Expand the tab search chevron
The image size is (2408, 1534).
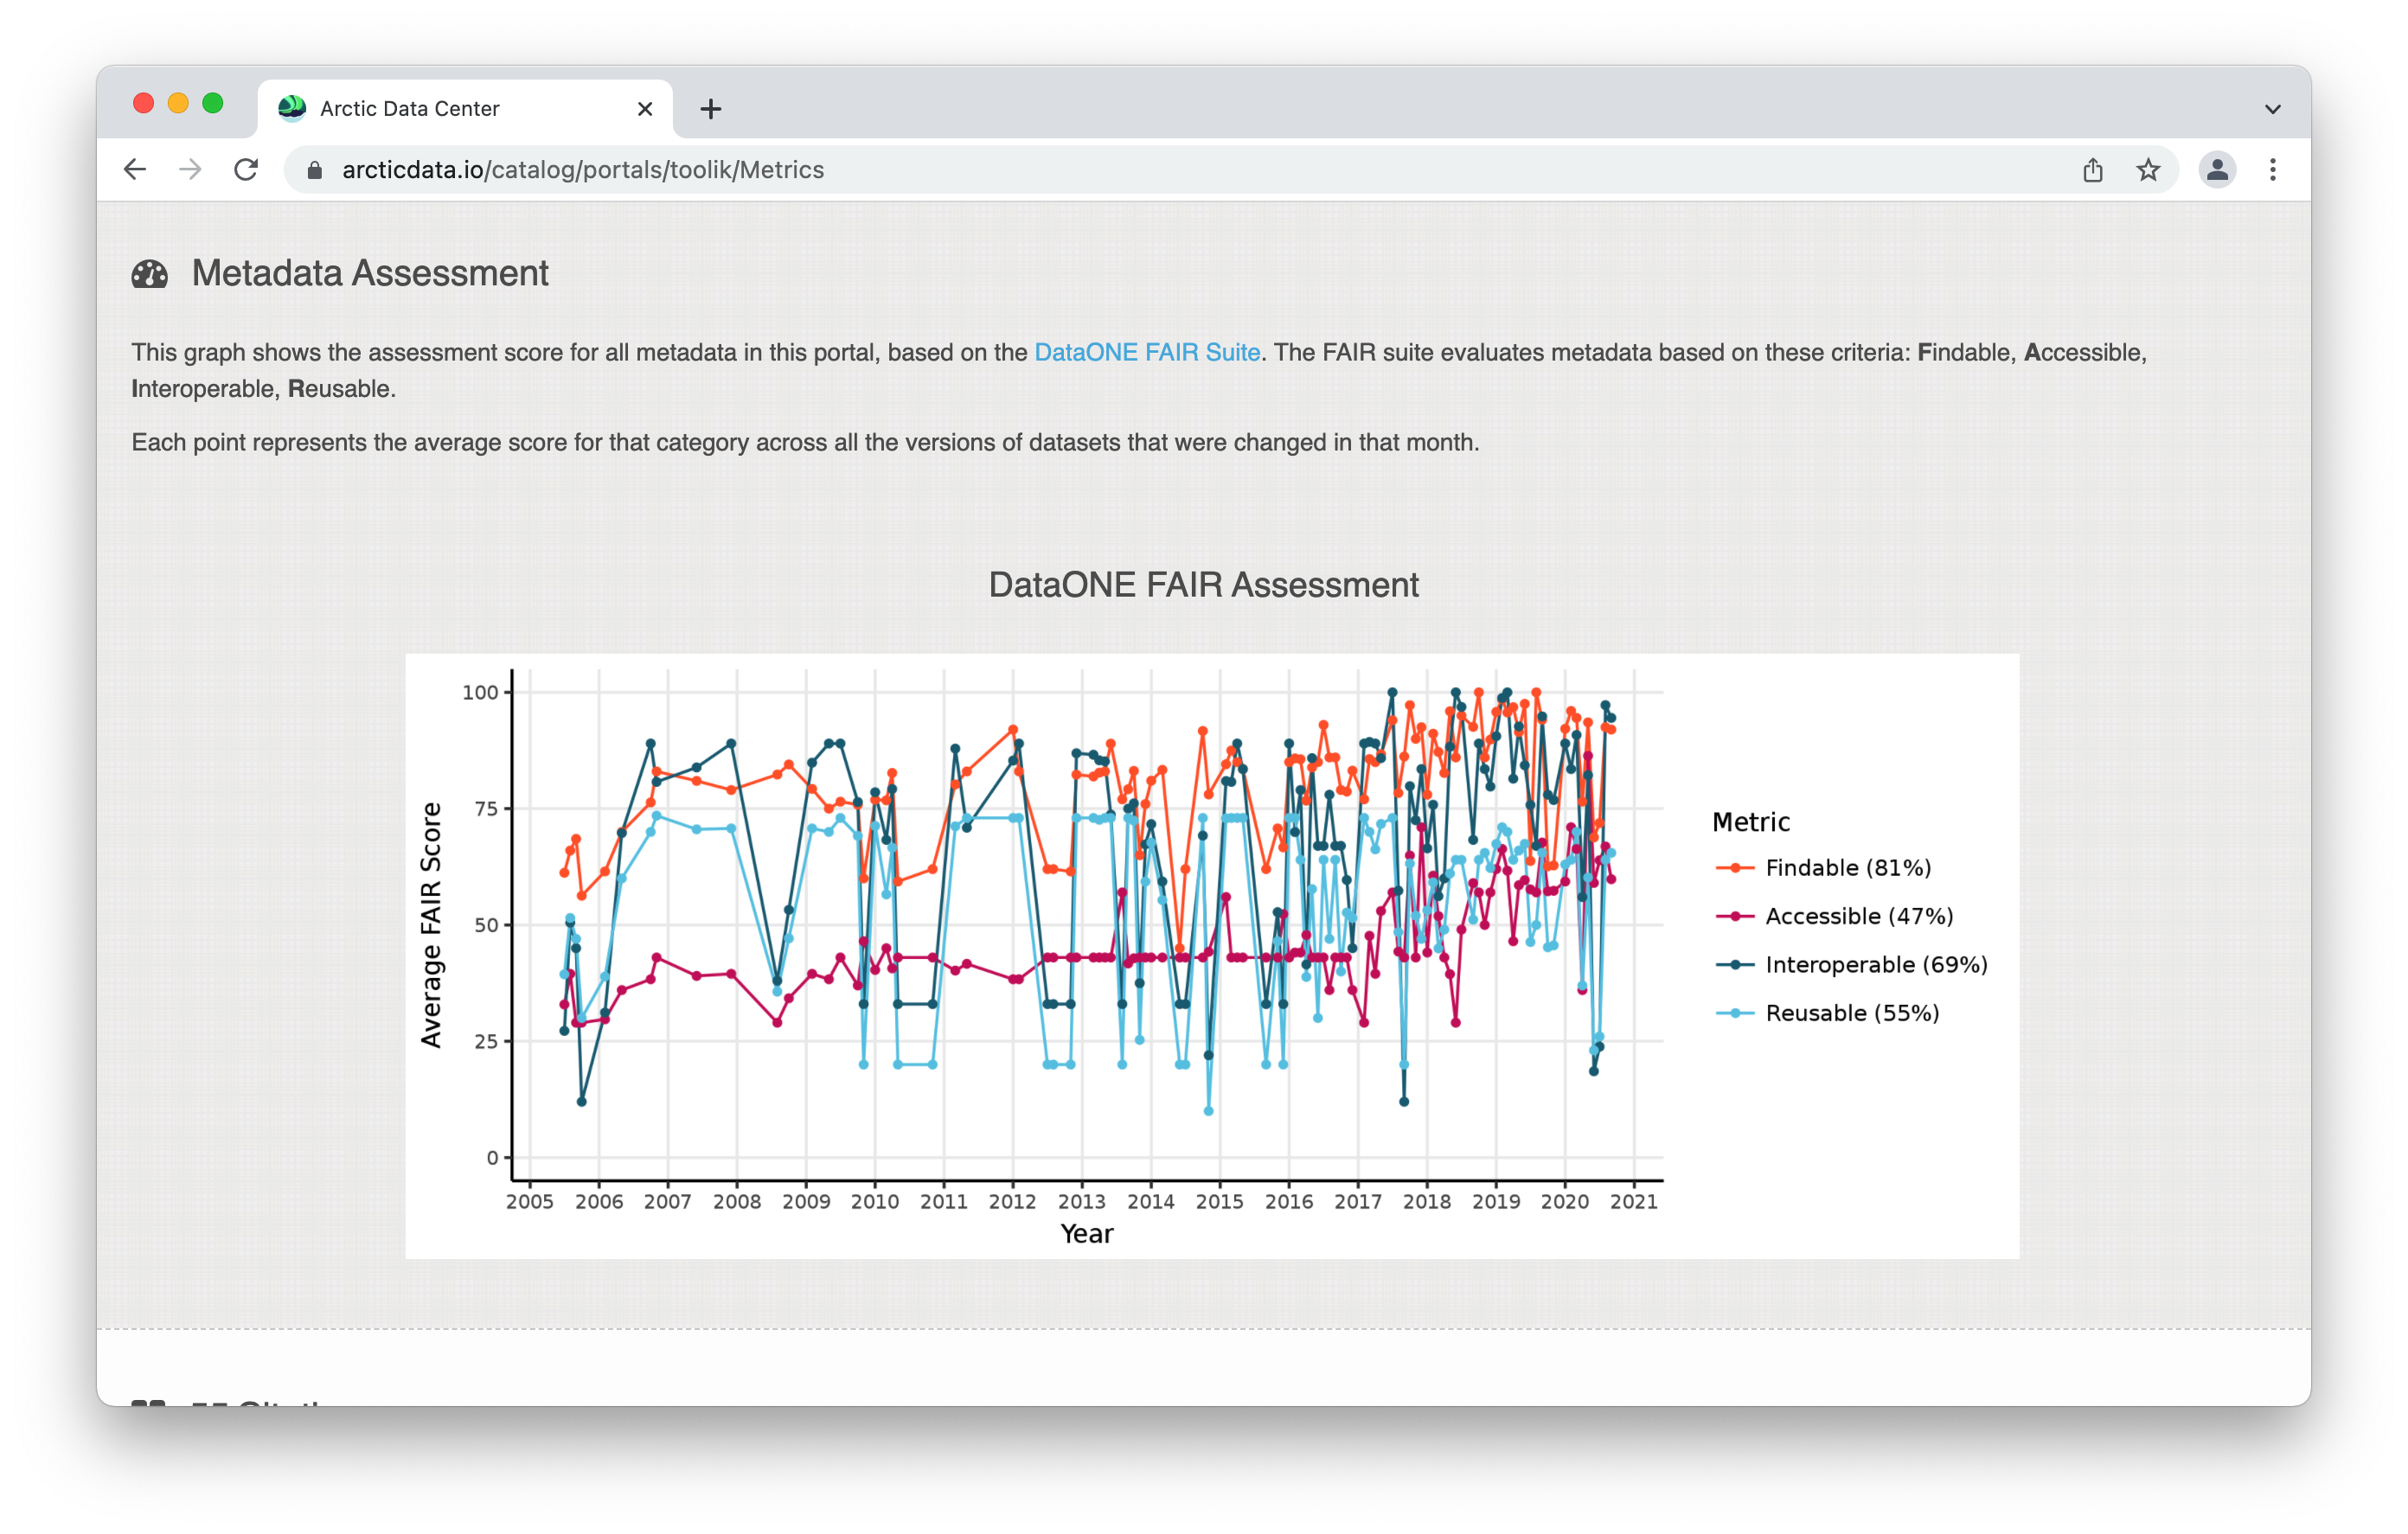[x=2273, y=109]
